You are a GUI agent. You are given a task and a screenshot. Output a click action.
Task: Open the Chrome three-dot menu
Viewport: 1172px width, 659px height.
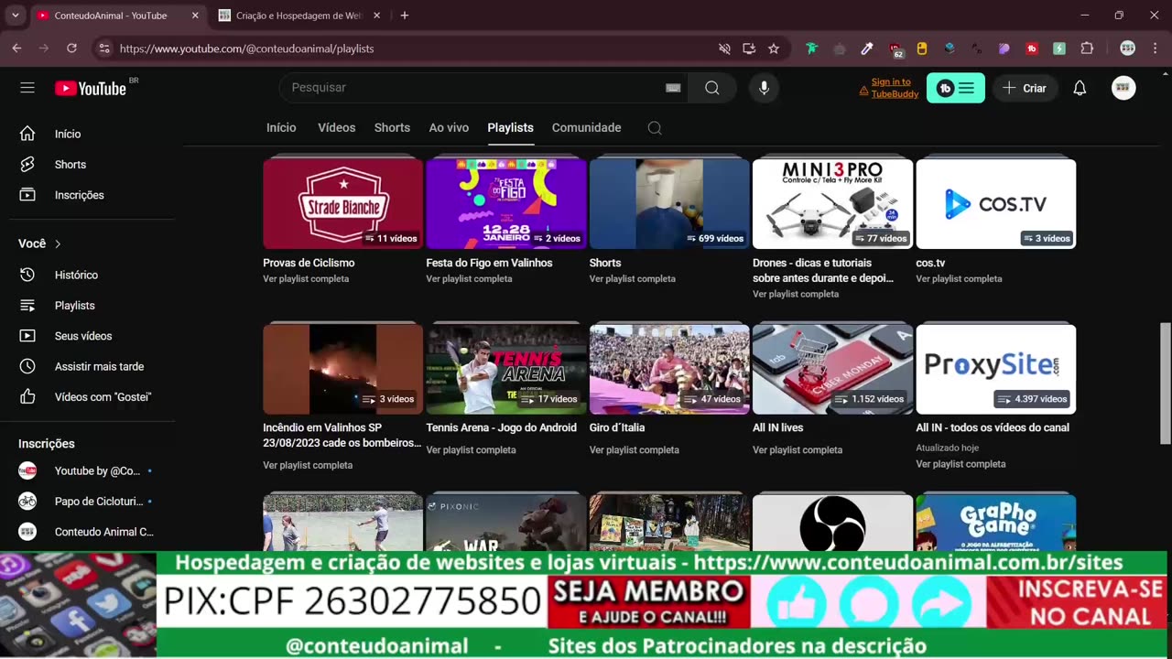point(1155,49)
